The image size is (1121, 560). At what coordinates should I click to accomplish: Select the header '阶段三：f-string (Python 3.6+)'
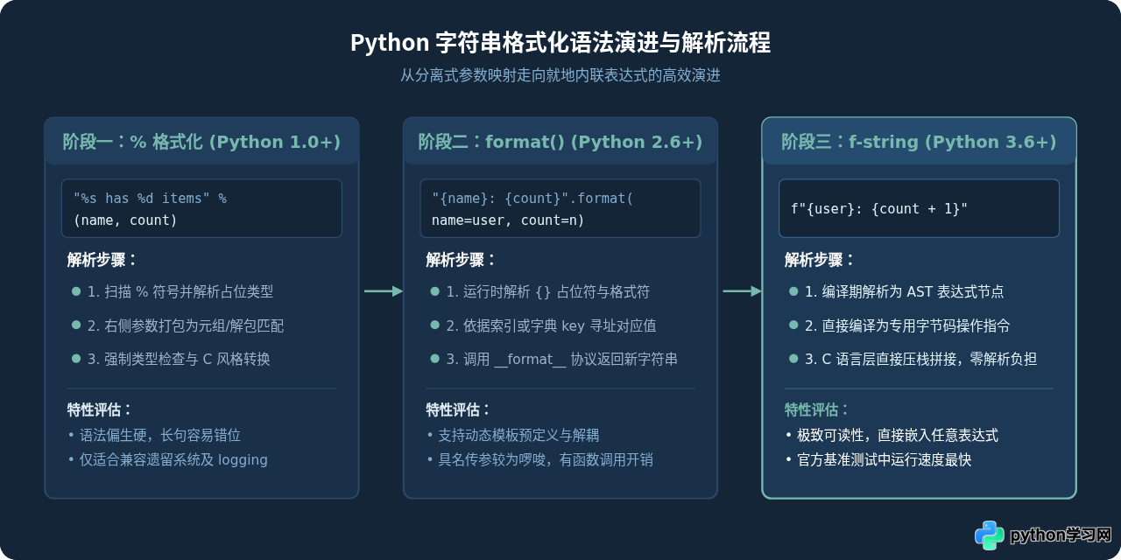point(919,142)
